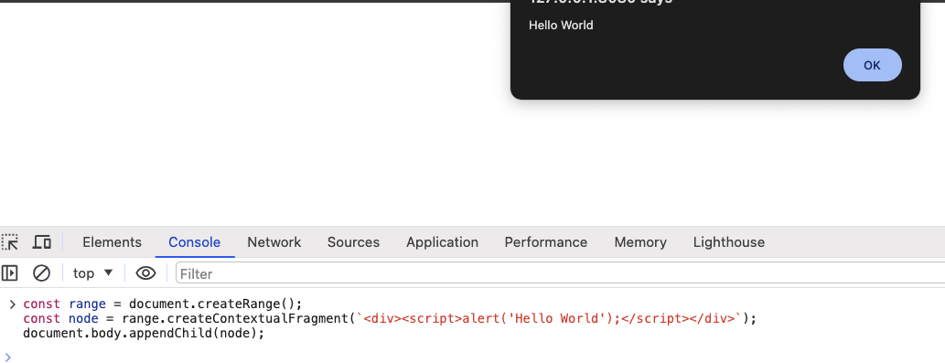Viewport: 945px width, 363px height.
Task: Activate the inspect element picker icon
Action: [x=10, y=242]
